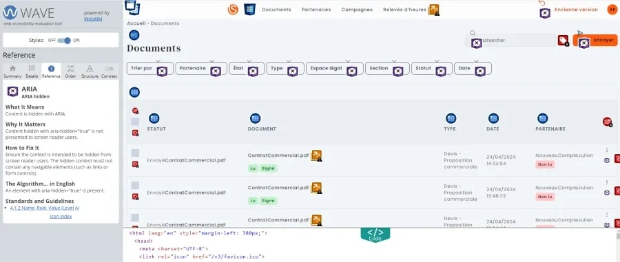The height and width of the screenshot is (262, 620).
Task: Click the magnifier search icon
Action: pos(472,33)
